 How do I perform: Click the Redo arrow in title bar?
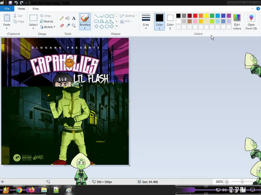tap(21, 3)
